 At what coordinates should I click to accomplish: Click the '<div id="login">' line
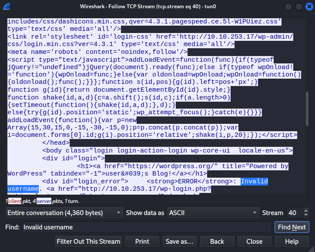[74, 158]
